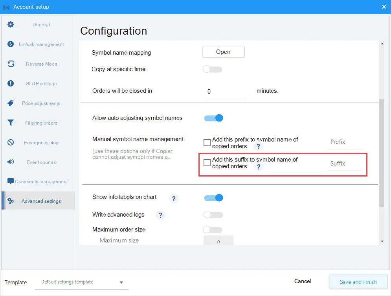Image resolution: width=391 pixels, height=296 pixels.
Task: Open Emergency stop via its prohibited icon
Action: click(x=11, y=142)
